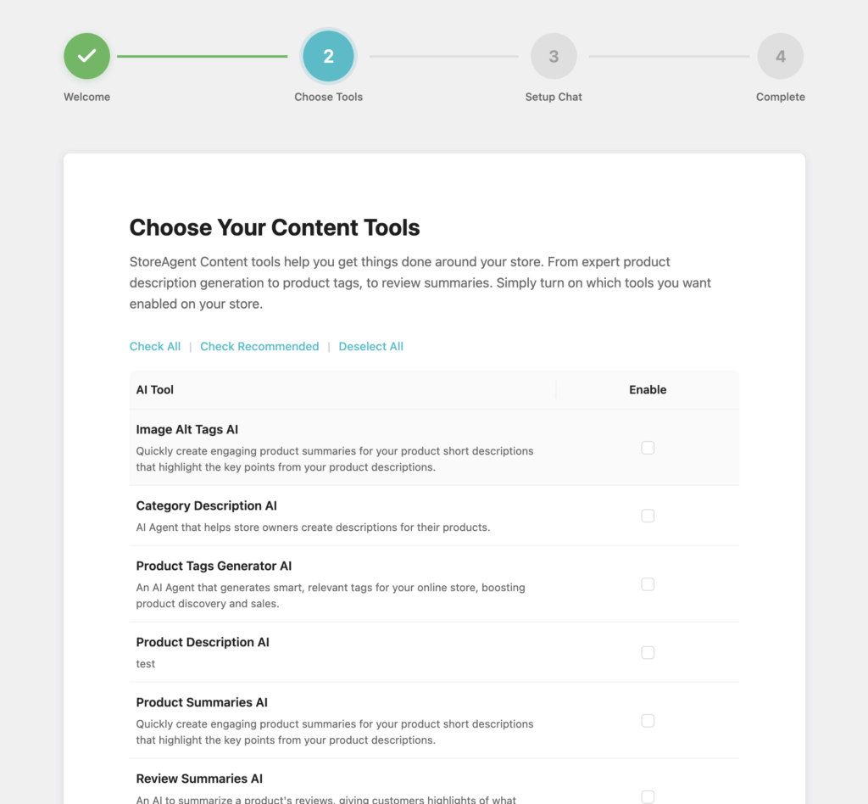The height and width of the screenshot is (804, 868).
Task: Click the Setup Chat step circle
Action: pos(554,55)
